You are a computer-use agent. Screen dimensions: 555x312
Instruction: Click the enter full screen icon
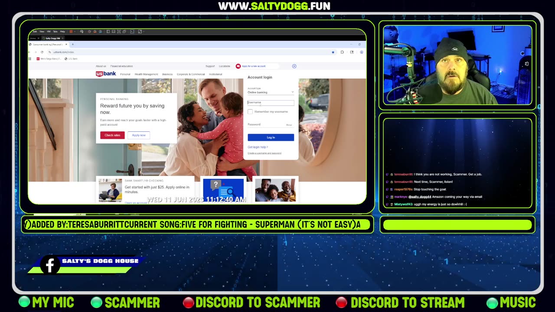coord(119,32)
